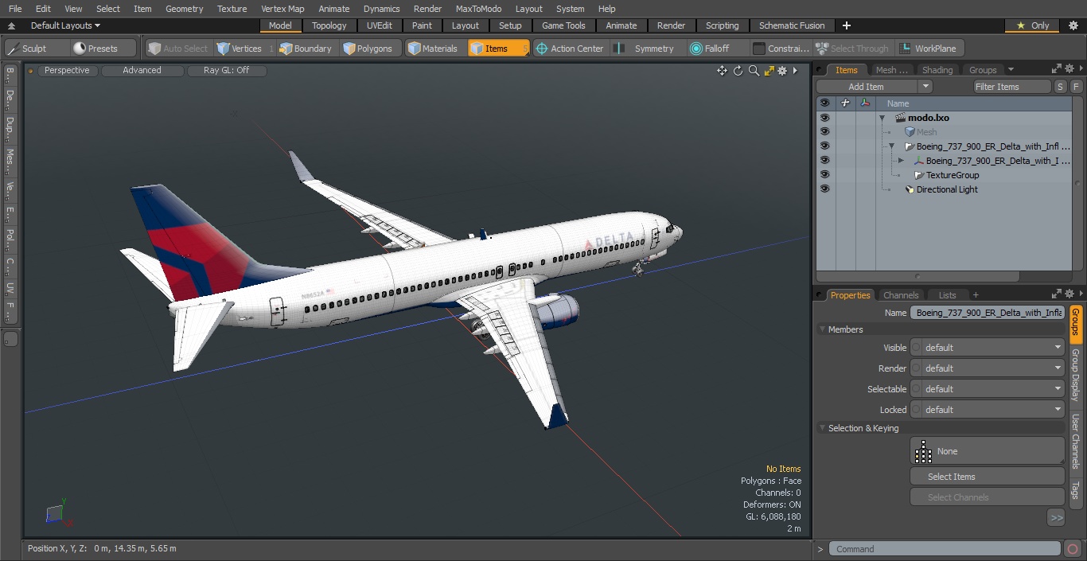Viewport: 1087px width, 561px height.
Task: Switch to the Channels tab
Action: (x=901, y=295)
